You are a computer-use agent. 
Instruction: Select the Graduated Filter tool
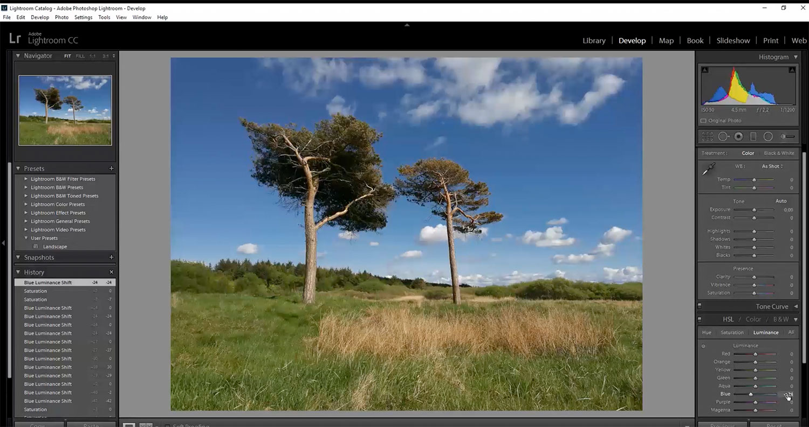[x=753, y=137]
